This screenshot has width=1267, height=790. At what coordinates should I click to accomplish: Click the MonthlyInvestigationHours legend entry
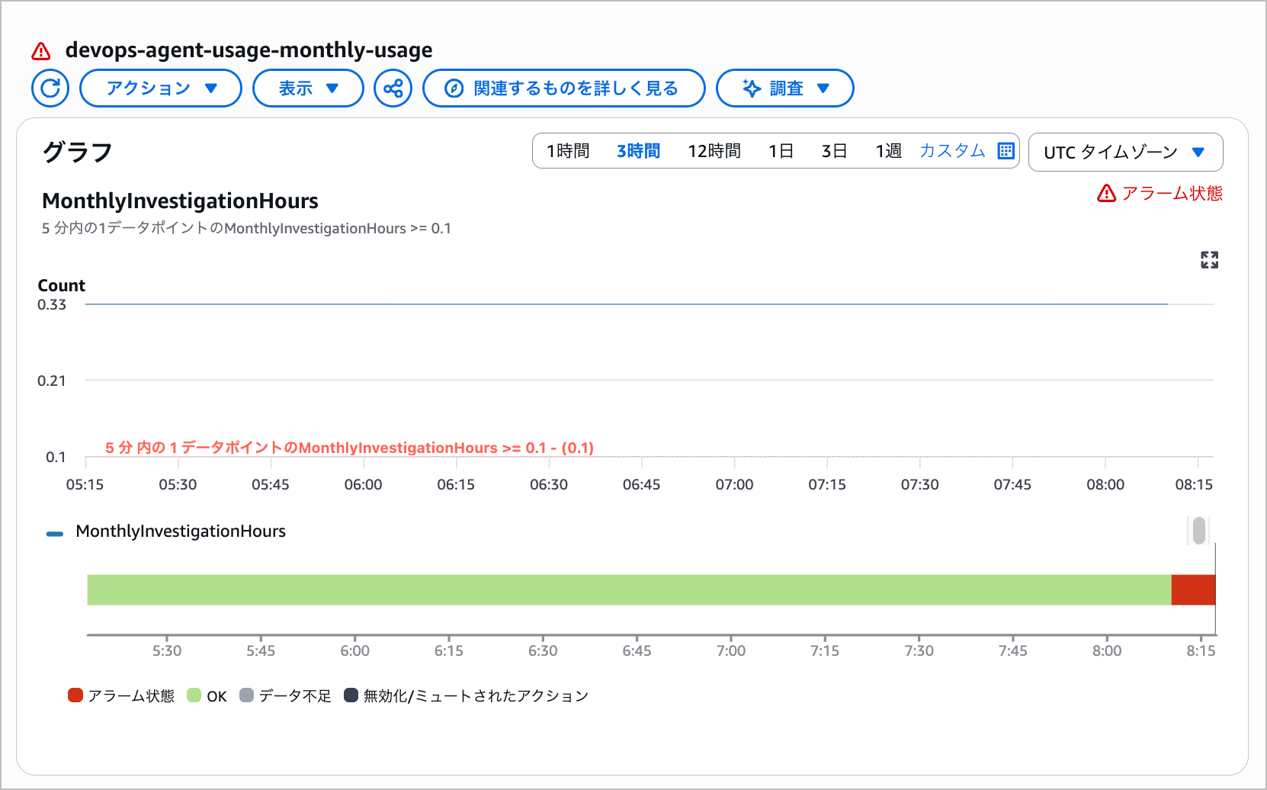coord(181,531)
